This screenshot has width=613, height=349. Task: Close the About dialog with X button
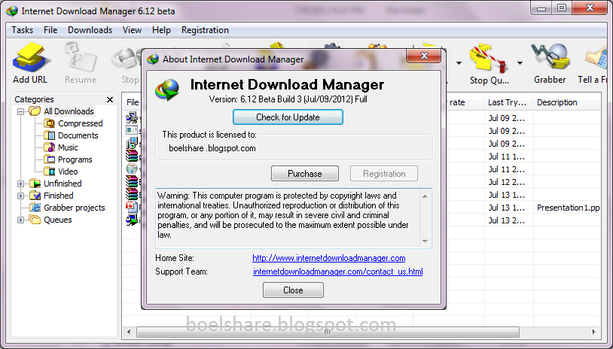[424, 56]
